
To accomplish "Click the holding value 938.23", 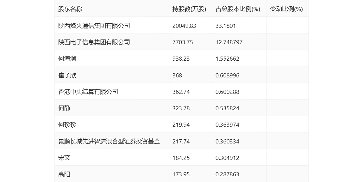I will 181,59.
